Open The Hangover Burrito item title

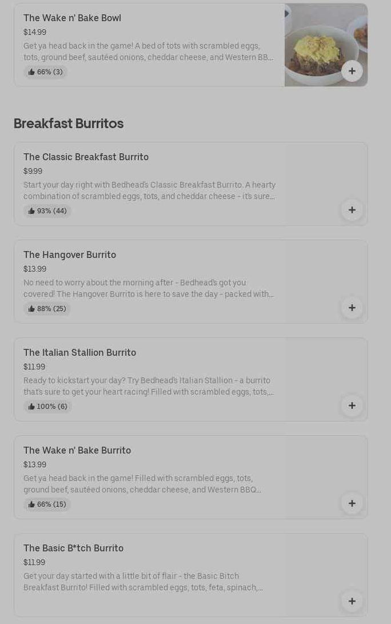(x=70, y=255)
